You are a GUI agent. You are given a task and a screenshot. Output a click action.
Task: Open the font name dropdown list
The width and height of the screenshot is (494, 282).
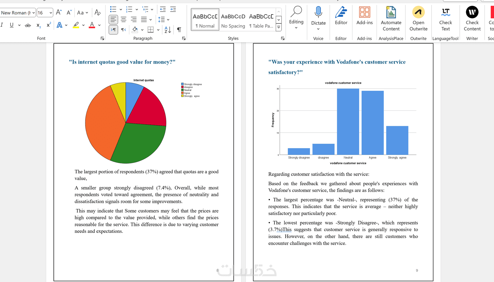(34, 13)
